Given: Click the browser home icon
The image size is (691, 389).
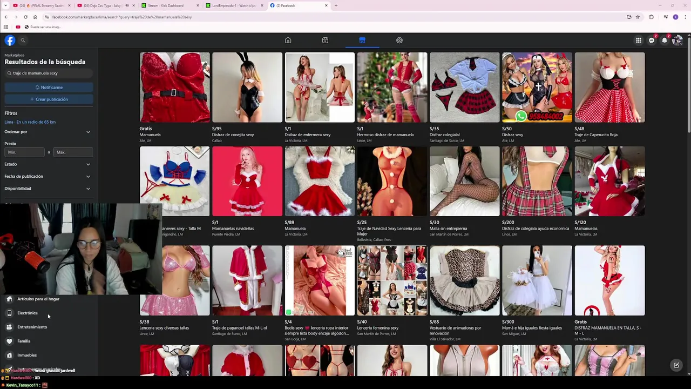Looking at the screenshot, I should tap(35, 17).
